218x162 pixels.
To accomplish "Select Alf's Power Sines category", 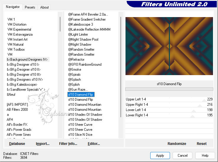I will pos(19,135).
